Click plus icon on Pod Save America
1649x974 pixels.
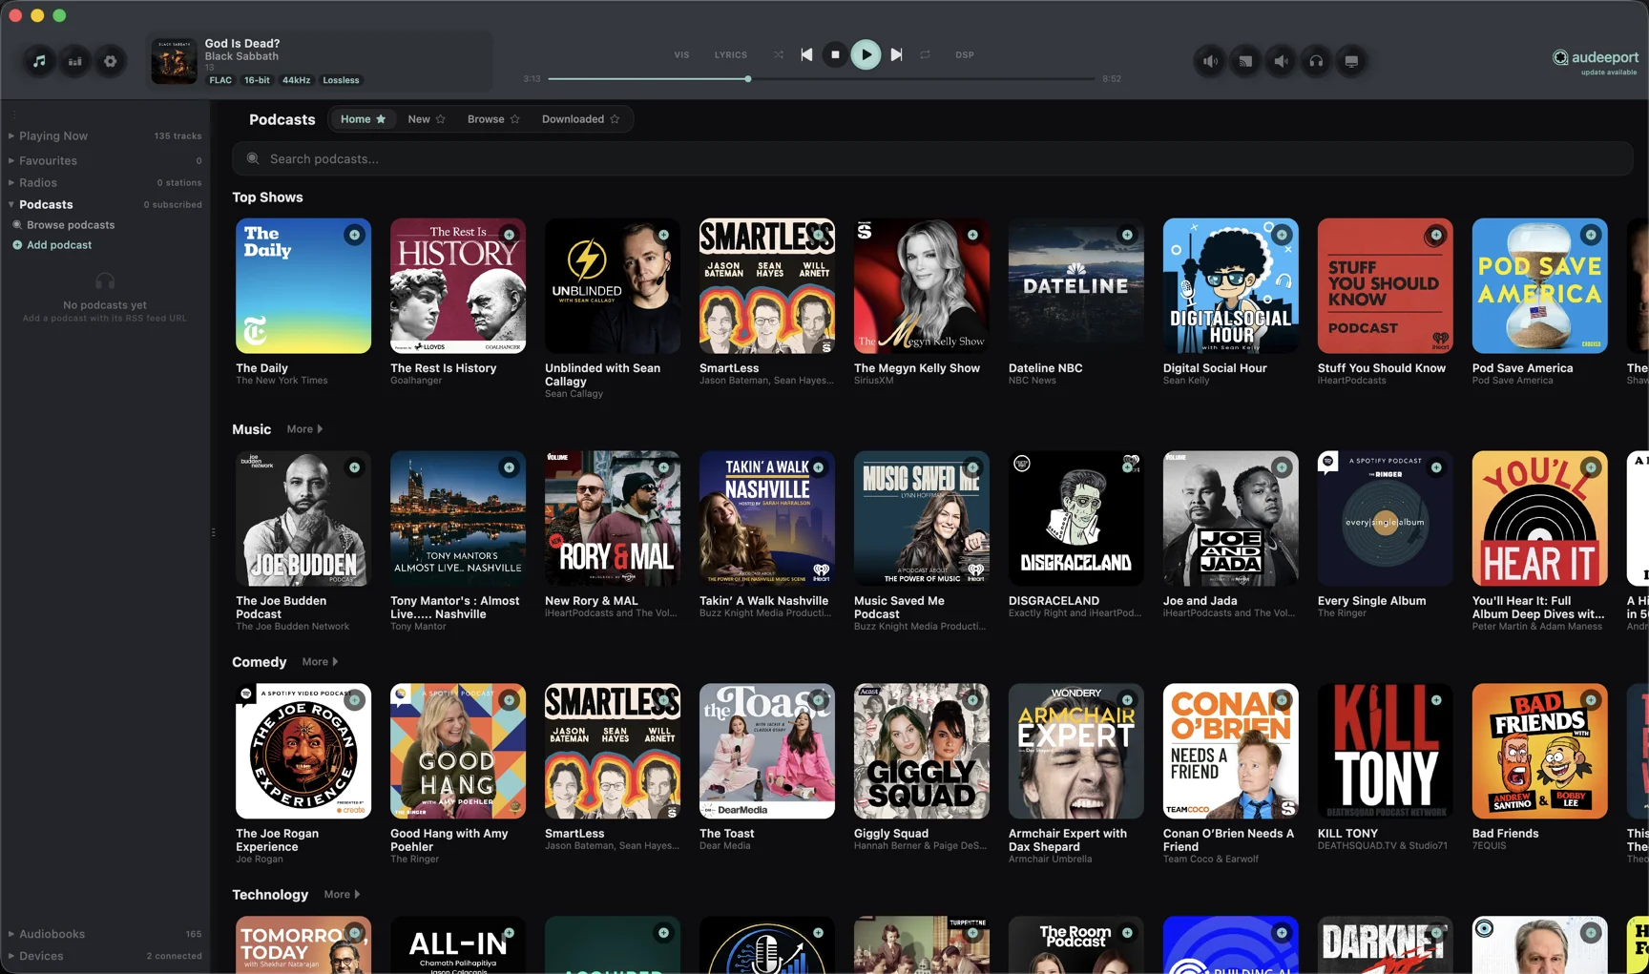coord(1591,235)
